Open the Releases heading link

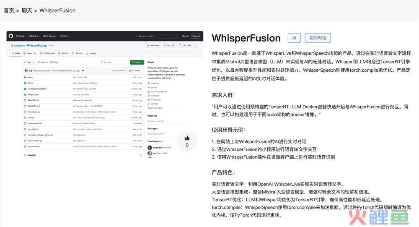(153, 116)
